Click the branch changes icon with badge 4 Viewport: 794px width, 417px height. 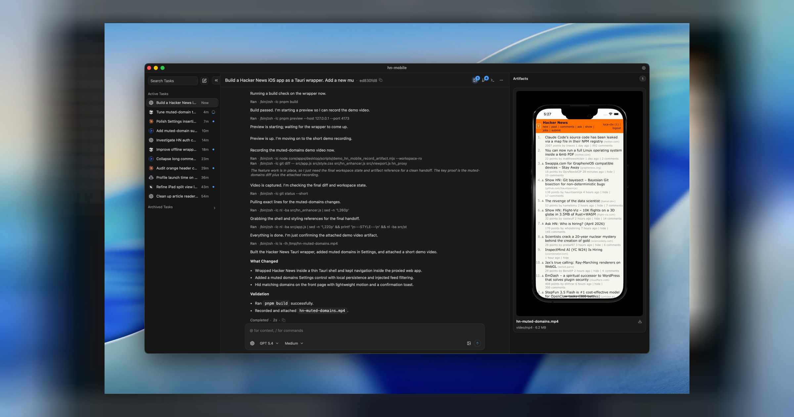click(x=484, y=80)
